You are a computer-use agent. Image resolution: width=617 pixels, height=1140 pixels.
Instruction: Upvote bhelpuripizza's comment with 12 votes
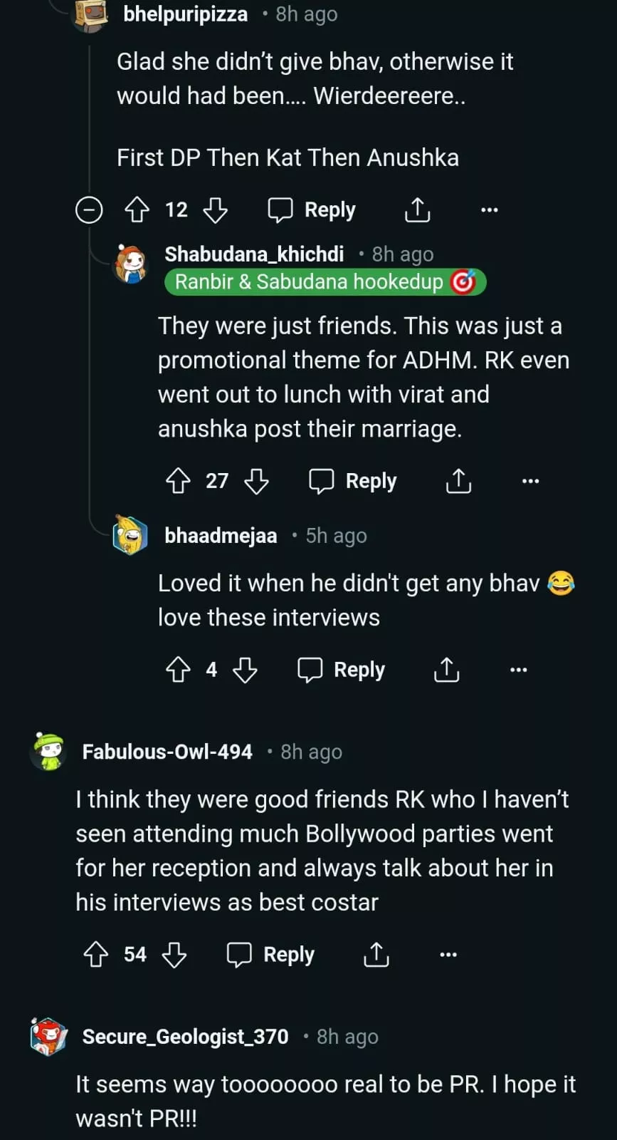click(x=137, y=210)
